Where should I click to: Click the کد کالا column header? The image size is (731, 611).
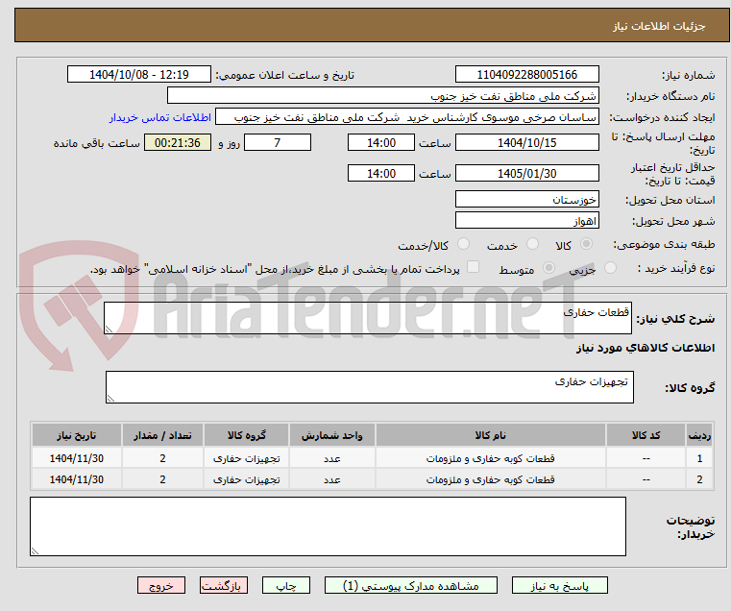(646, 435)
